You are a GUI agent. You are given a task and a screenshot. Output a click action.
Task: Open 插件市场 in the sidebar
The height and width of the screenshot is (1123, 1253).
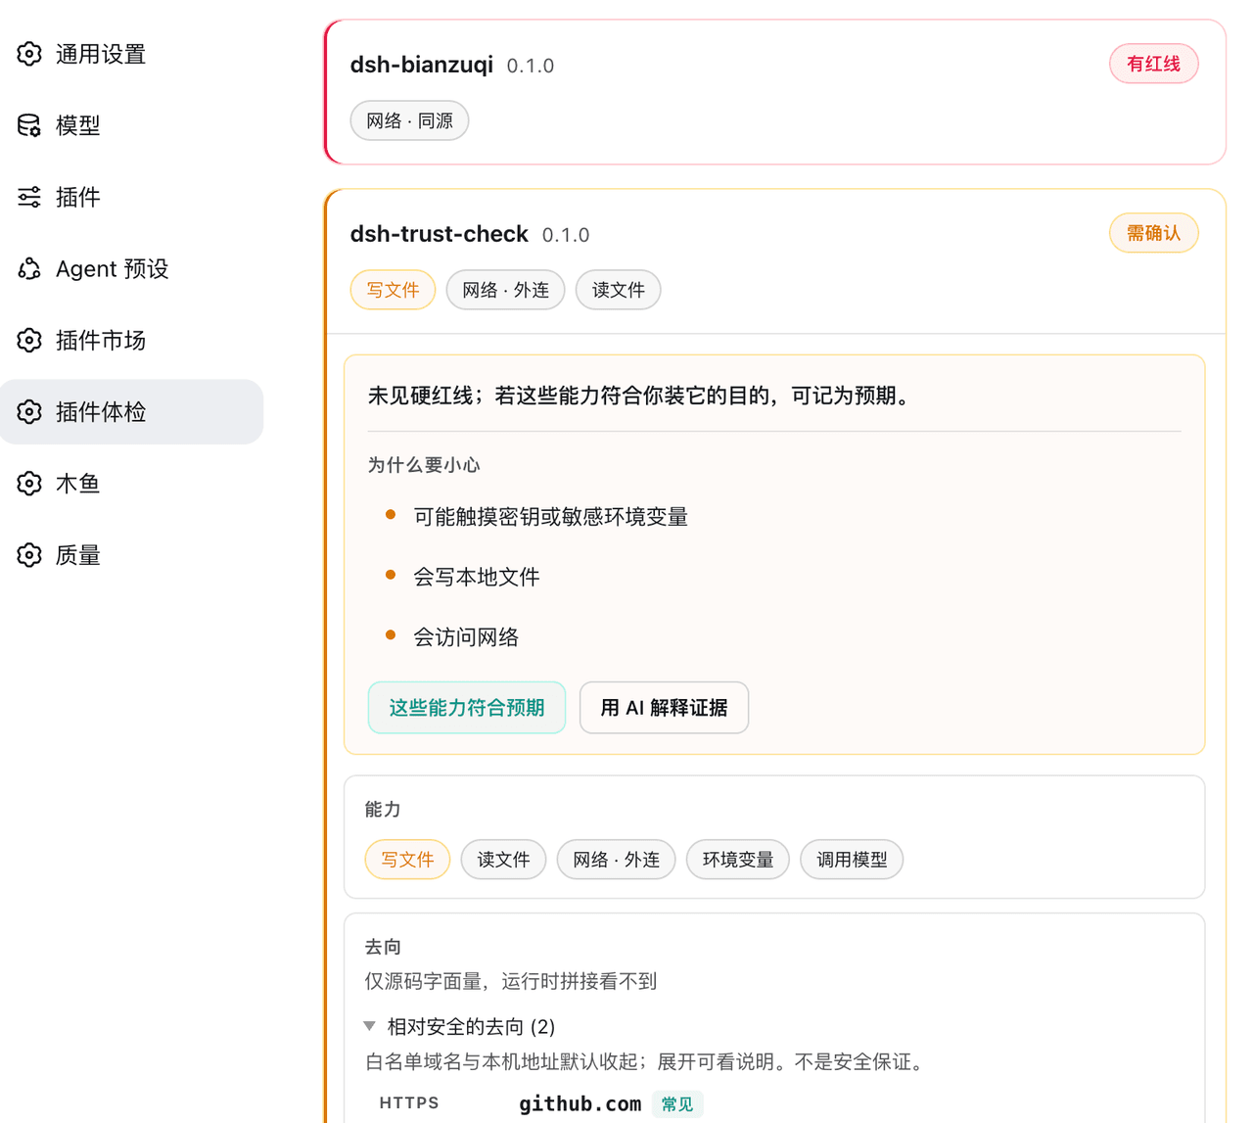point(131,340)
